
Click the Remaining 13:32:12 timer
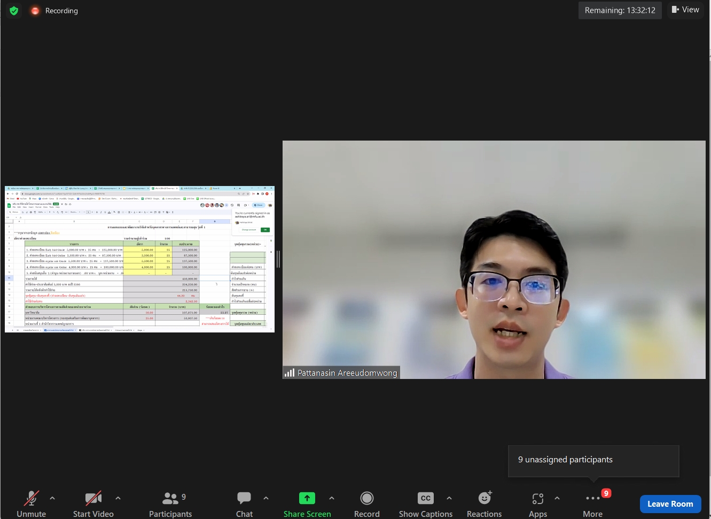[x=620, y=10]
